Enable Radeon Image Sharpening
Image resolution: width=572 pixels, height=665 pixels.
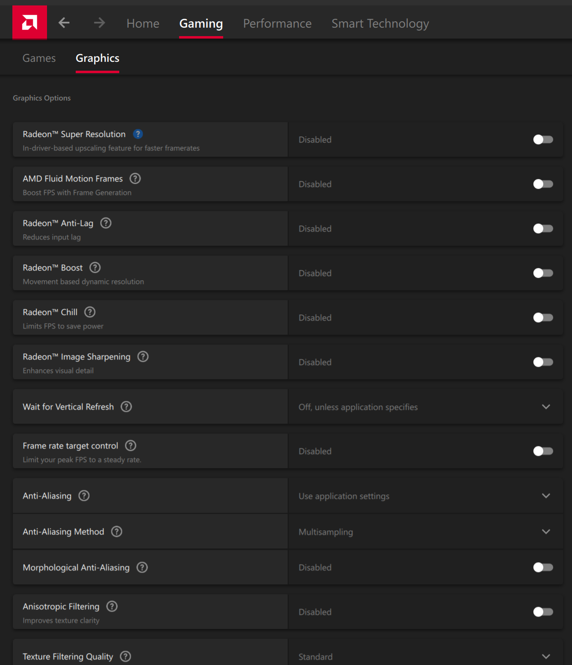(x=543, y=362)
